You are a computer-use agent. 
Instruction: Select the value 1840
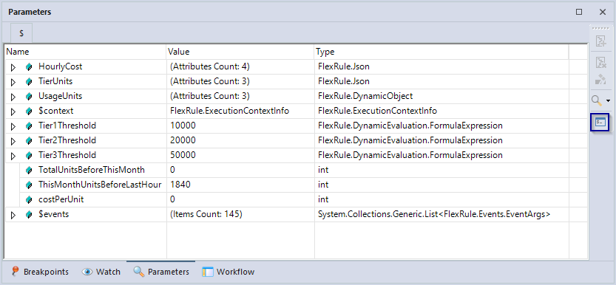(x=180, y=185)
